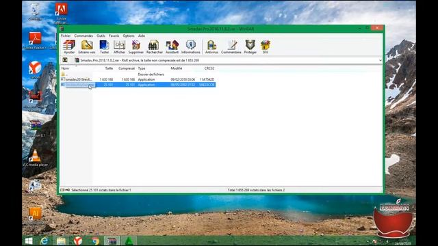Open the Windows Start button

(x=29, y=241)
